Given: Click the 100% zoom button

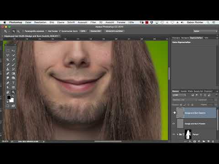Looking at the screenshot, I should coord(83,31).
